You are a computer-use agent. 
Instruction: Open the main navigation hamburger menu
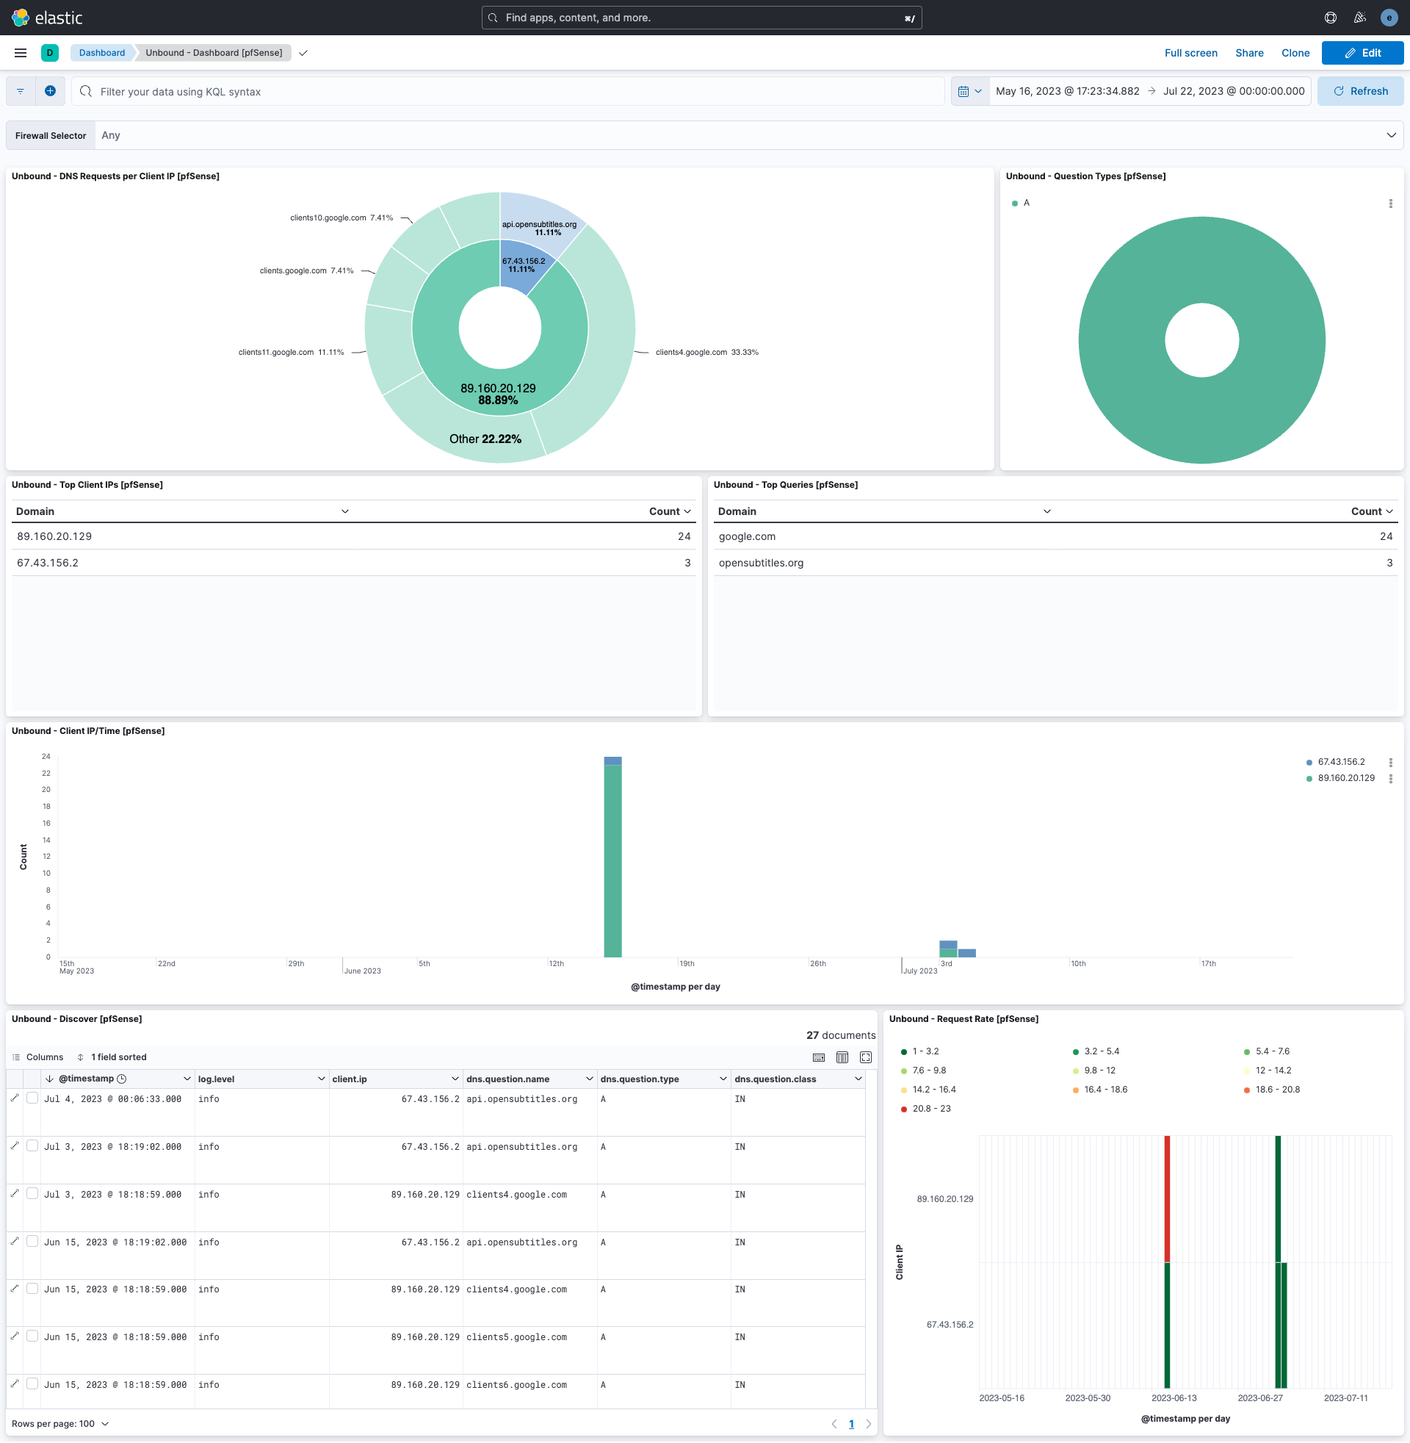(x=20, y=53)
